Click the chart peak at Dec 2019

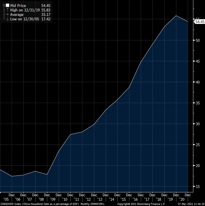point(176,16)
